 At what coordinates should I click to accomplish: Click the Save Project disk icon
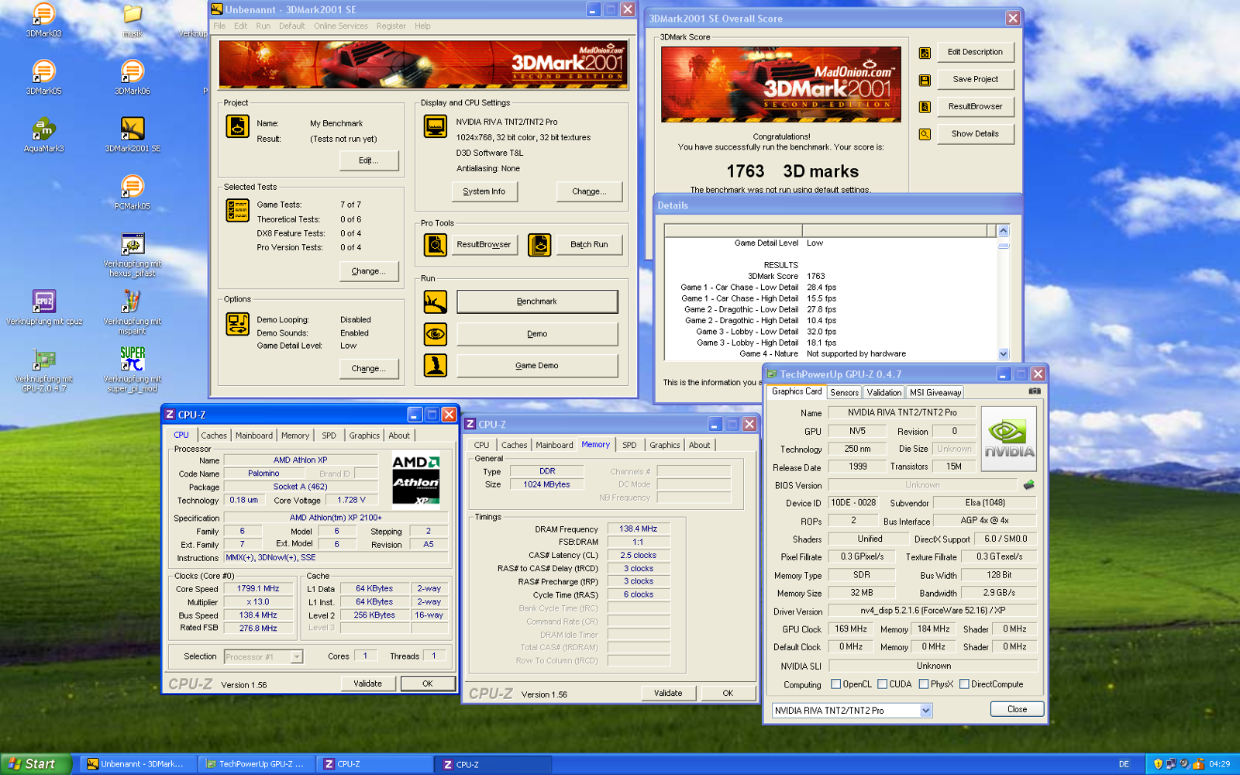925,80
